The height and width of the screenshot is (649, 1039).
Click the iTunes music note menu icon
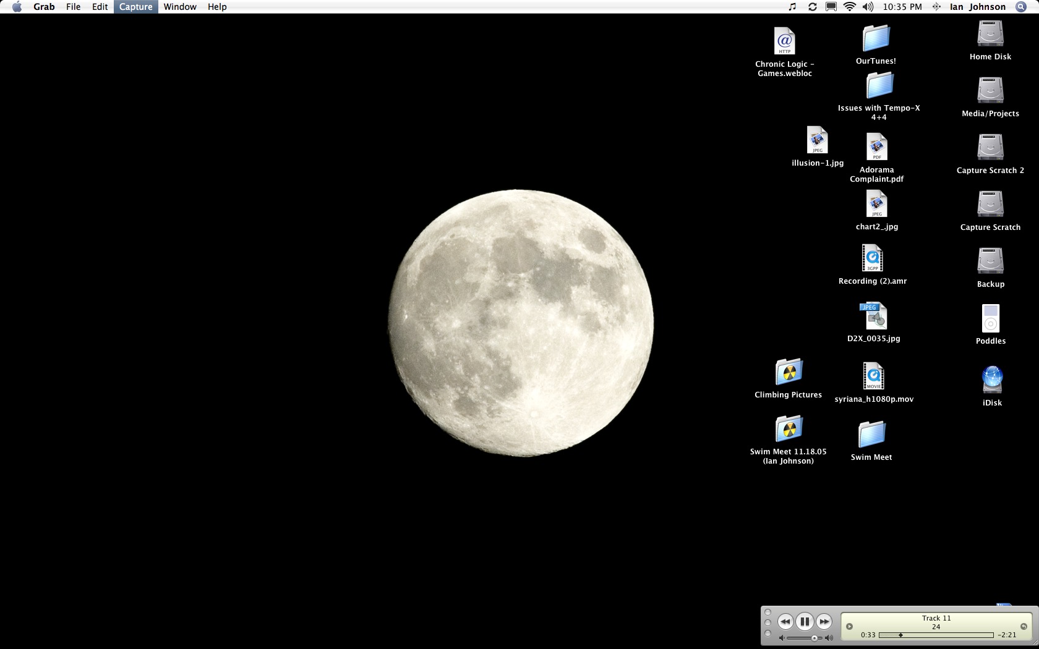point(793,7)
